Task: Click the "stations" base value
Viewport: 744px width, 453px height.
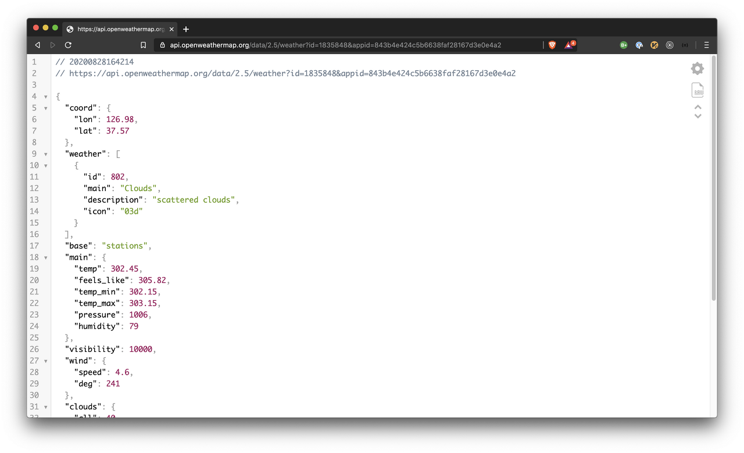Action: tap(124, 246)
